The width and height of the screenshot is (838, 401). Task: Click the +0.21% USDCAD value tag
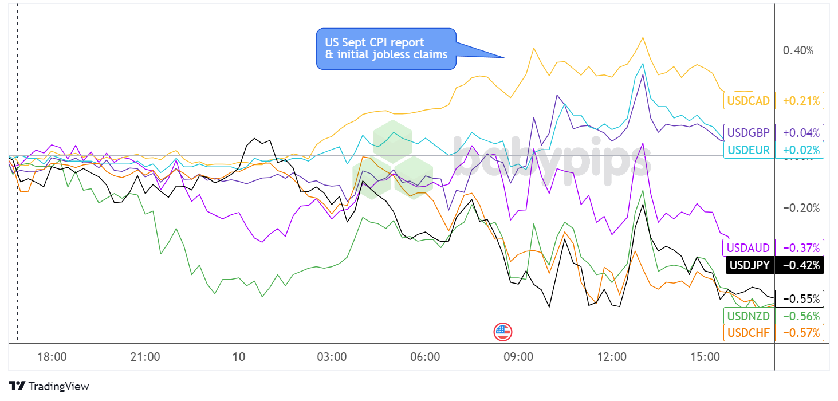tap(800, 101)
